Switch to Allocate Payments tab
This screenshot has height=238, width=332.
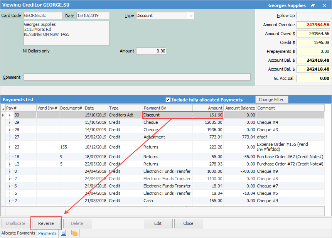tap(19, 233)
